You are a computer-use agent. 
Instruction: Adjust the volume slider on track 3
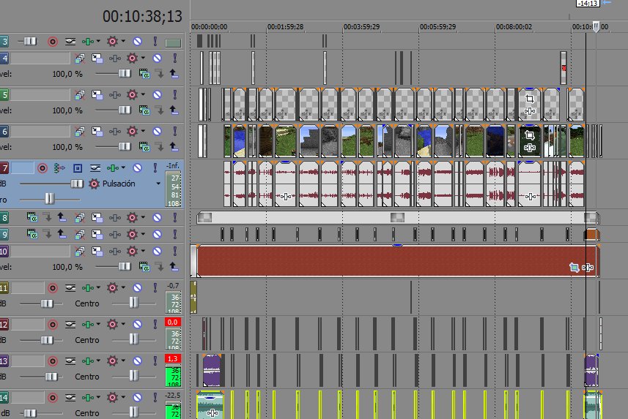[x=30, y=42]
